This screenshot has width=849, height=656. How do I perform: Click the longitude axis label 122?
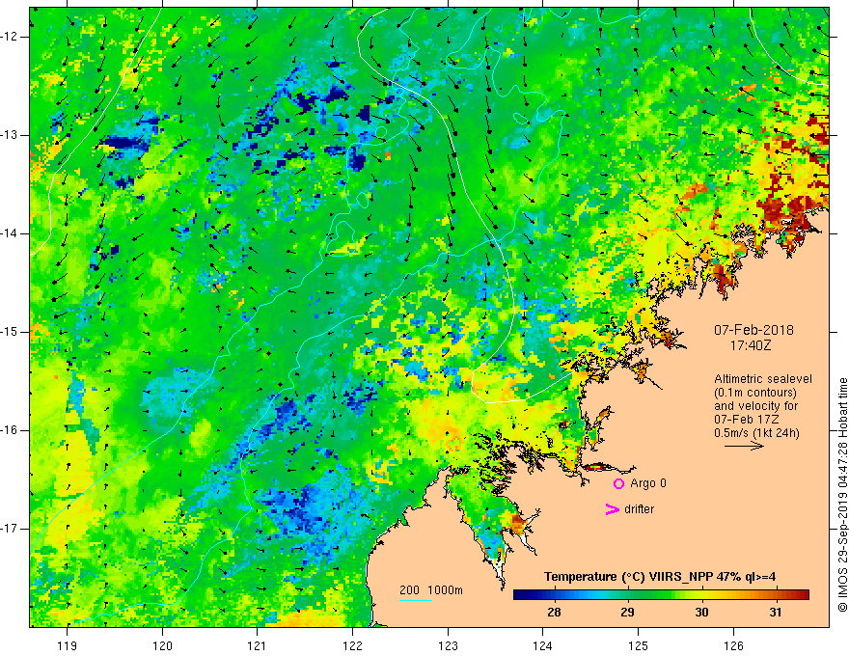352,645
